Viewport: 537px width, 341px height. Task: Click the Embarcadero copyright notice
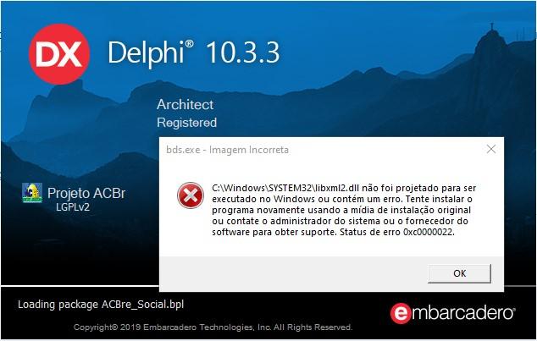(x=213, y=327)
